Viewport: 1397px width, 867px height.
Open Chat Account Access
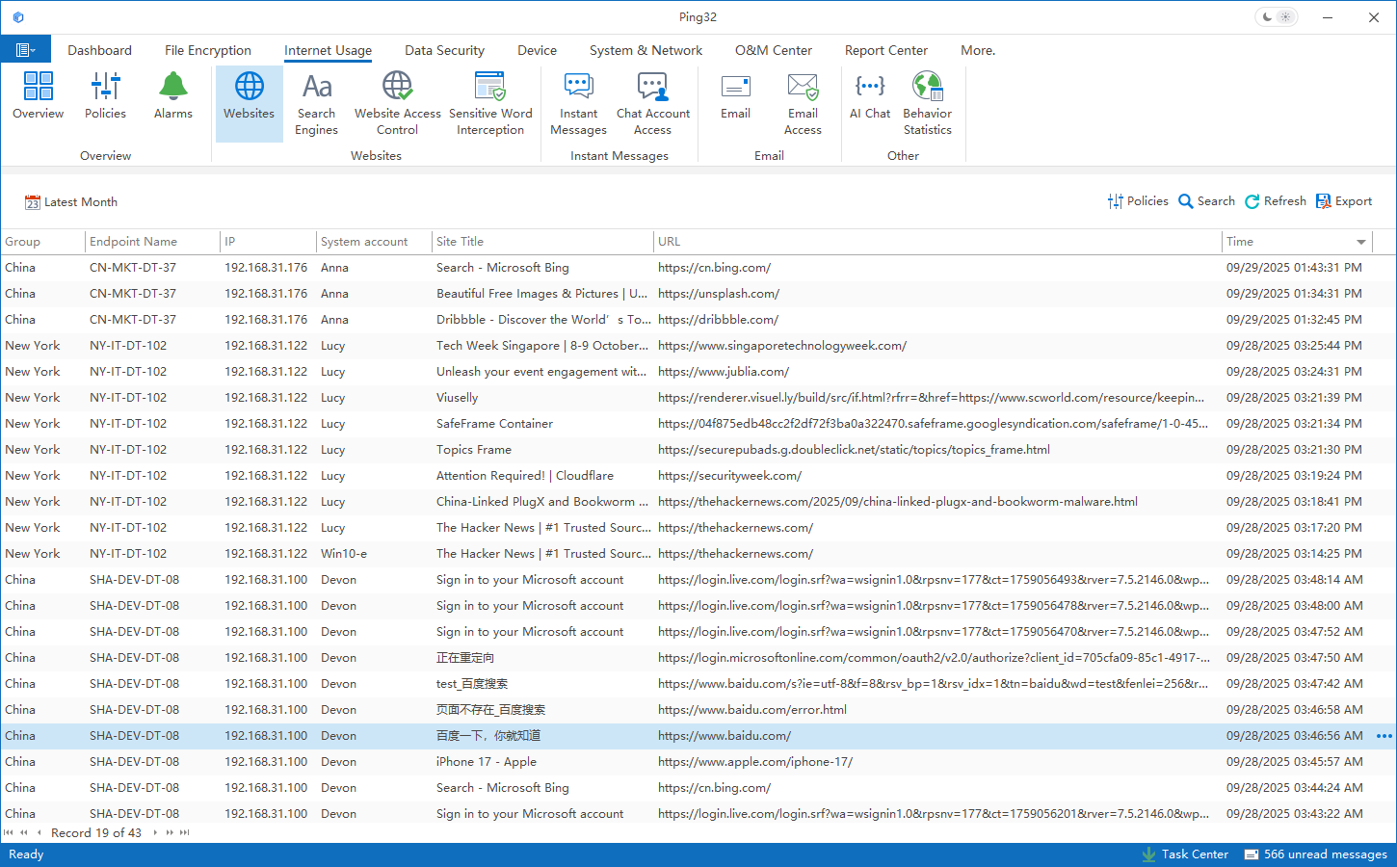pyautogui.click(x=653, y=103)
